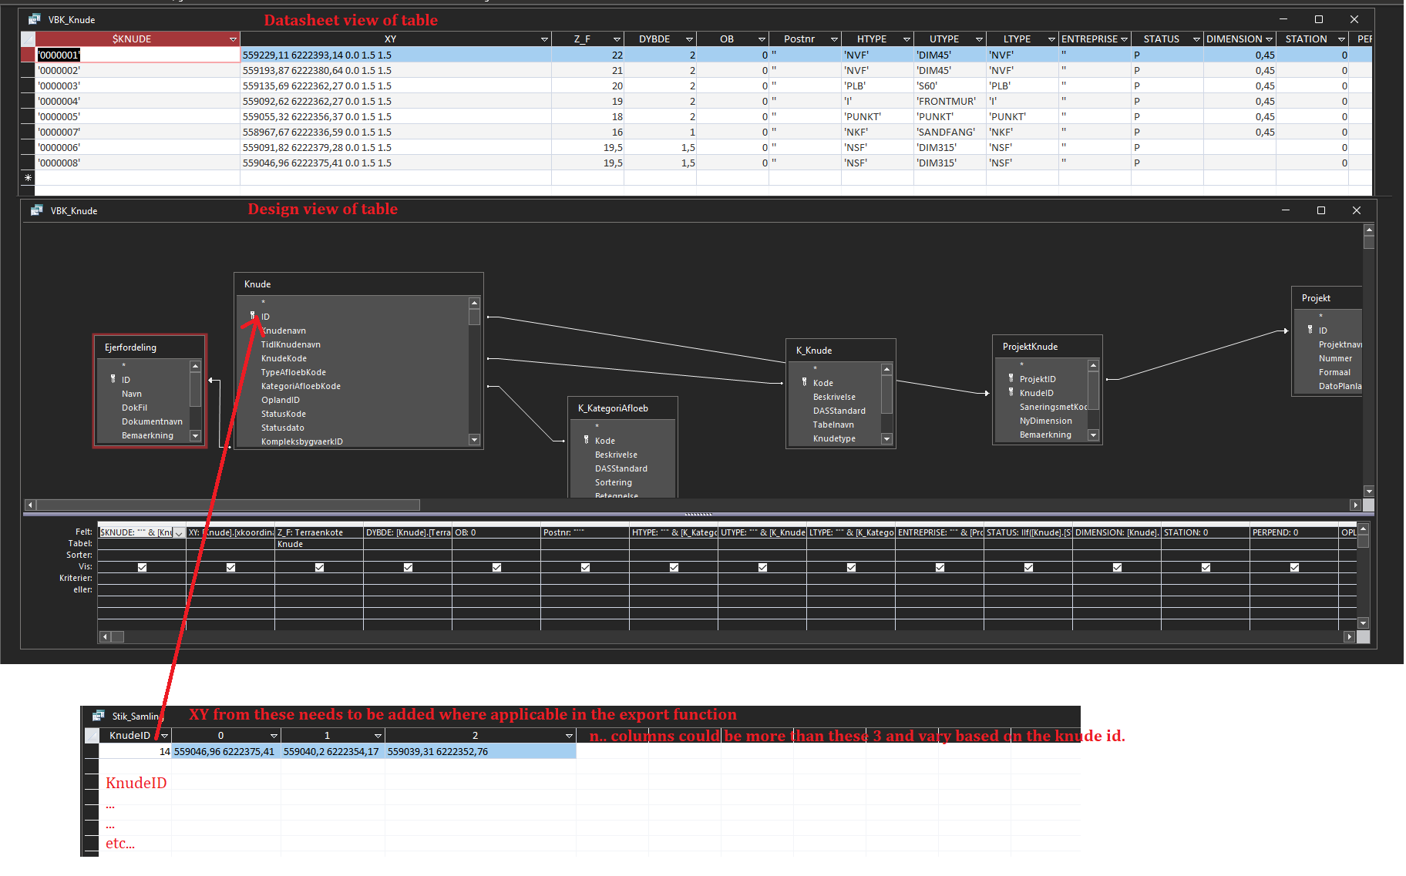Toggle the Vis checkbox under Z_F field
Viewport: 1406px width, 876px height.
(x=319, y=567)
